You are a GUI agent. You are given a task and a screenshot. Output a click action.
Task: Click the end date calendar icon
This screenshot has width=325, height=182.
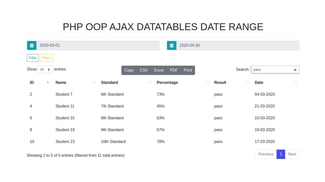coord(172,45)
